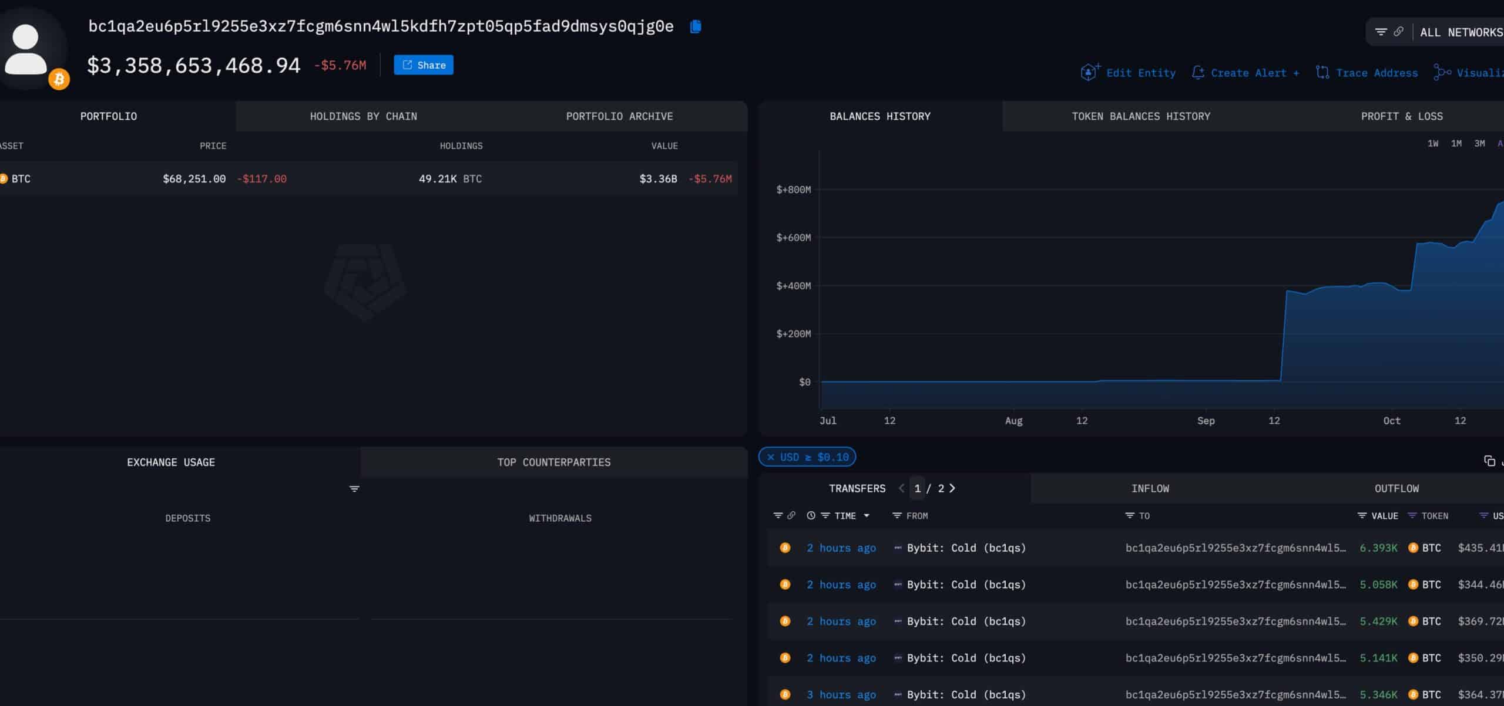Click the HOLDINGS column header
Viewport: 1504px width, 706px height.
point(461,146)
